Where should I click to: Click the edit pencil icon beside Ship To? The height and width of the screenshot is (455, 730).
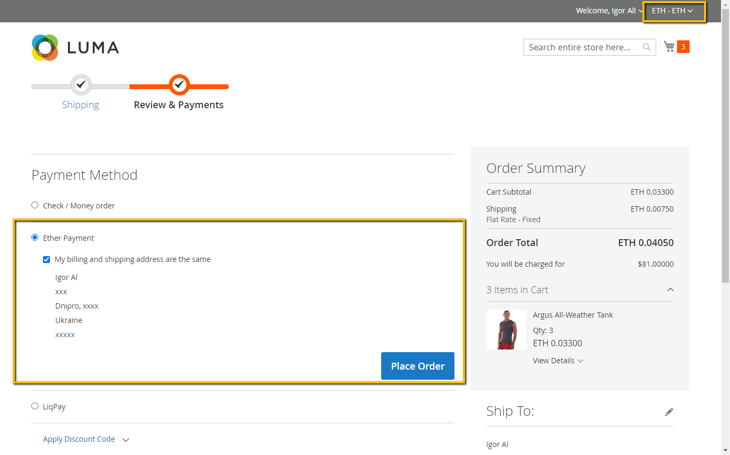tap(669, 412)
